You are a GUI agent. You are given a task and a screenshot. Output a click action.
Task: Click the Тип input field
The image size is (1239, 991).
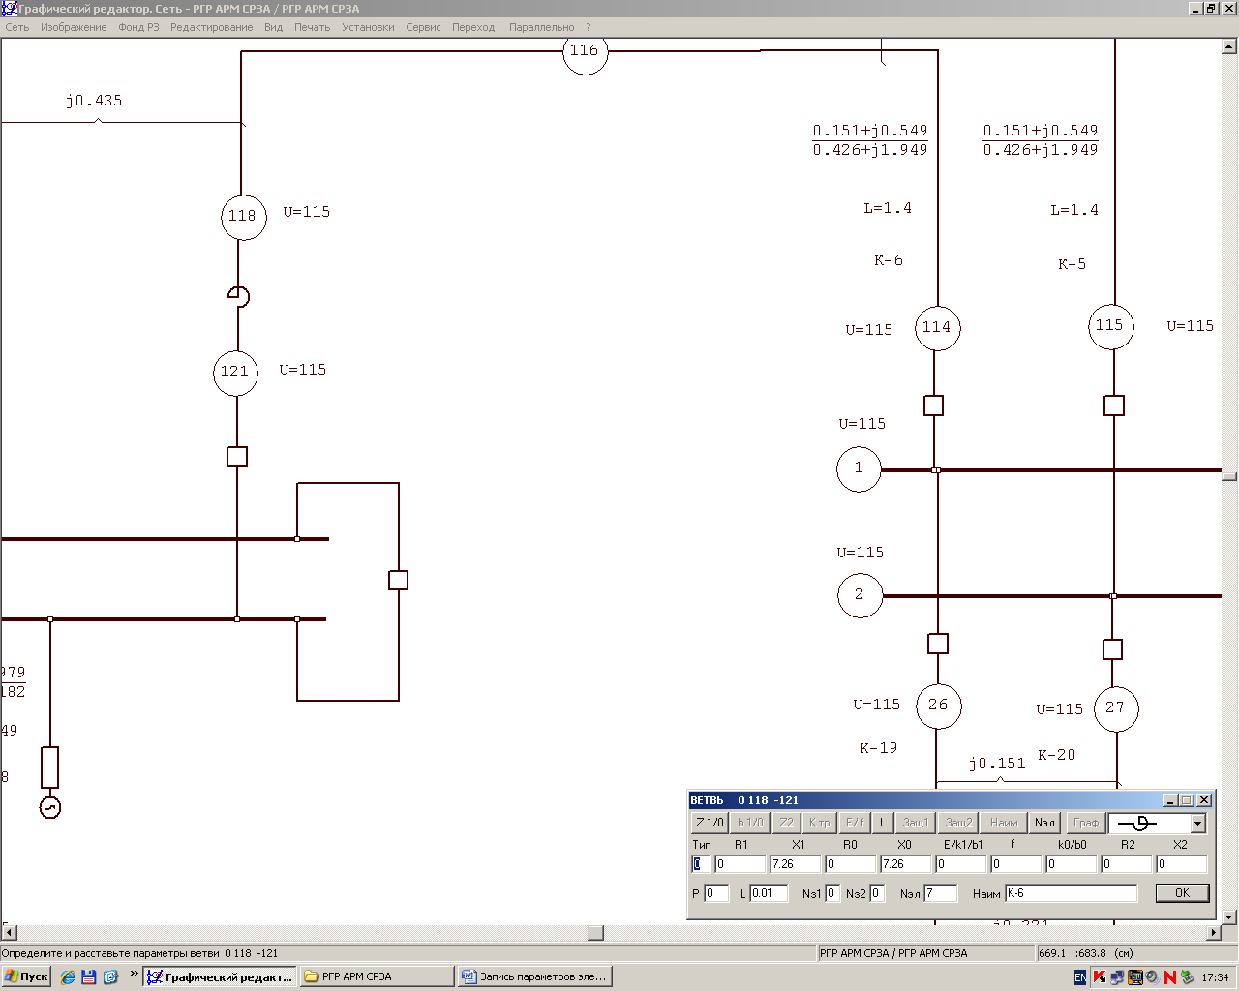pyautogui.click(x=701, y=864)
